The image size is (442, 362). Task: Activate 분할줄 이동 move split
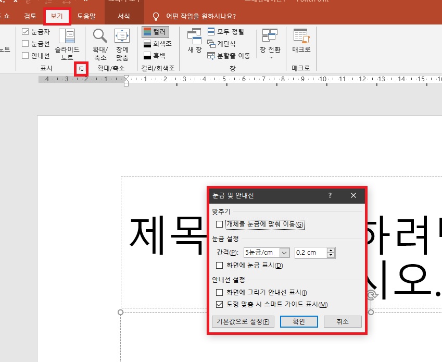[x=229, y=56]
